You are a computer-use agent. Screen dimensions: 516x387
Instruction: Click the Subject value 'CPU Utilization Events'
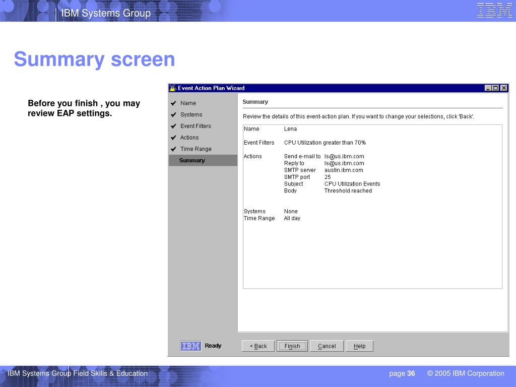(x=352, y=184)
